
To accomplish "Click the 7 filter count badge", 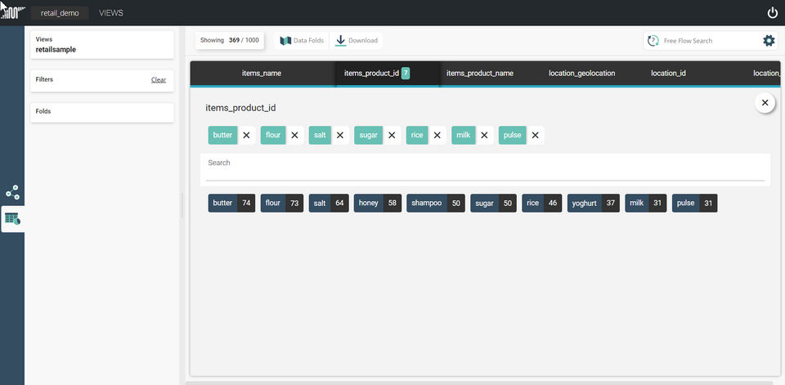I will click(x=406, y=74).
